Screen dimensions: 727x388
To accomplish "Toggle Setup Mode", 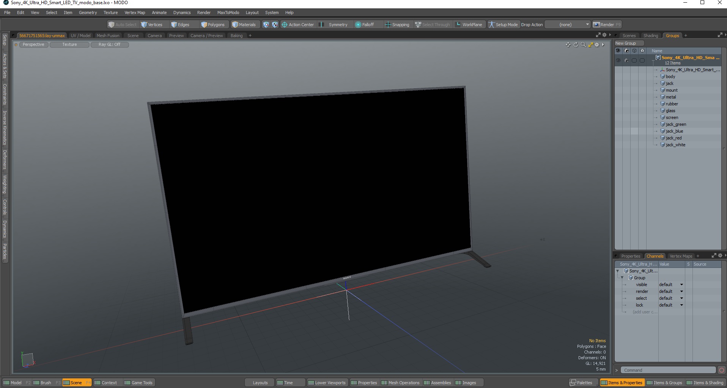I will point(504,25).
